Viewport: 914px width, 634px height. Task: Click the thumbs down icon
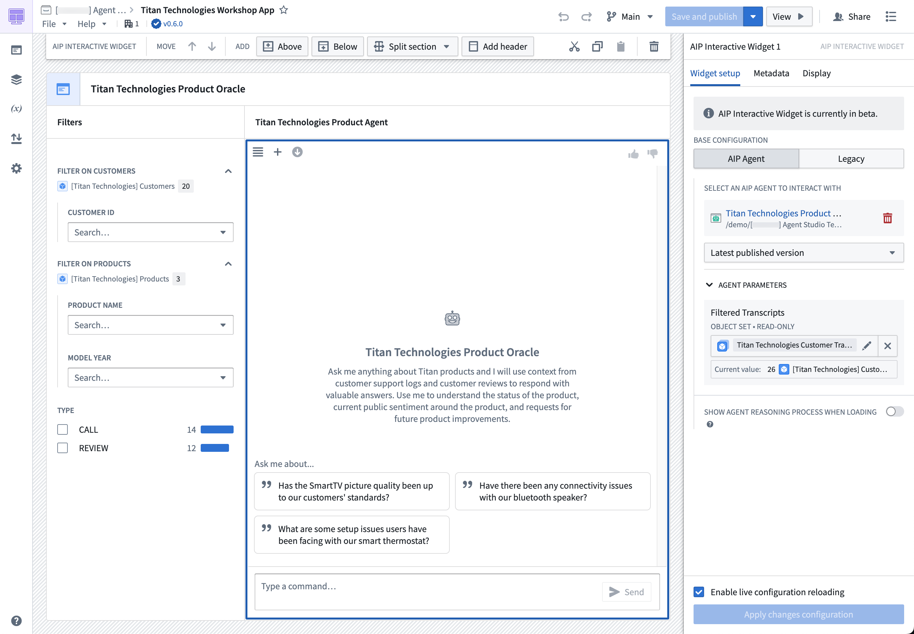tap(652, 154)
